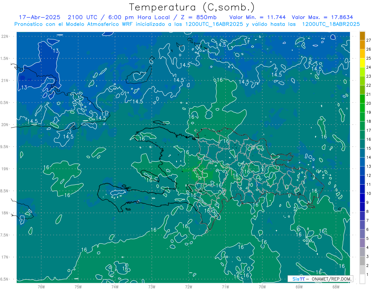Click the '21N' latitude axis label
377x291 pixels.
(x=5, y=81)
